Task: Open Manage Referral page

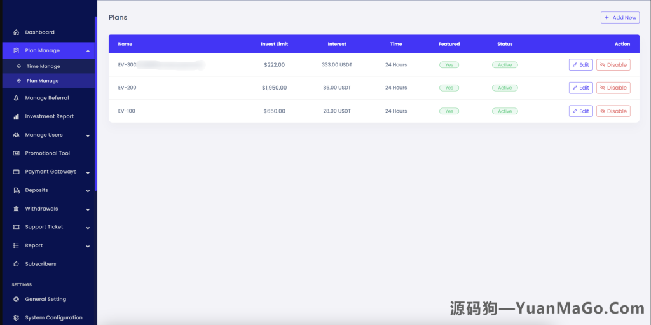Action: (x=48, y=98)
